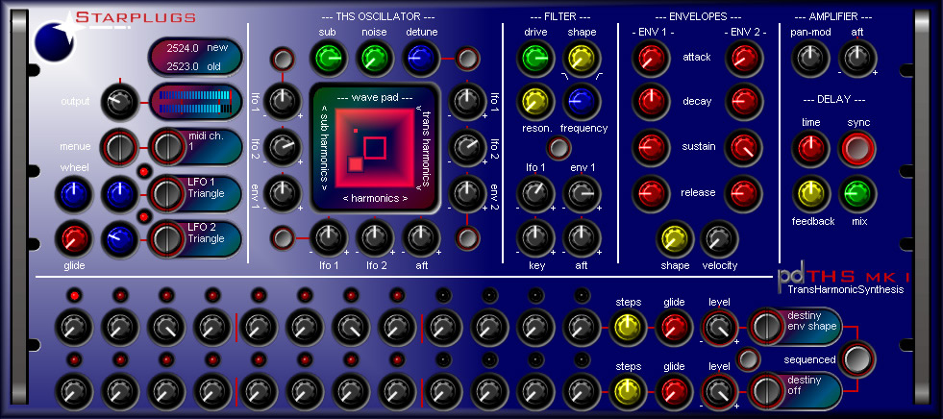Click the envelope velocity knob
Image resolution: width=943 pixels, height=419 pixels.
tap(719, 238)
